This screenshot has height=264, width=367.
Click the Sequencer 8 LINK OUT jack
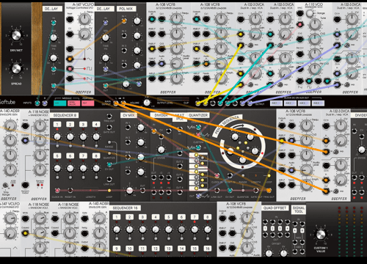click(x=109, y=179)
